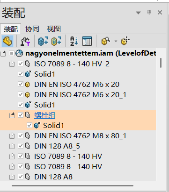Click the part icon beside 螺栓组
169x192 pixels.
point(28,115)
